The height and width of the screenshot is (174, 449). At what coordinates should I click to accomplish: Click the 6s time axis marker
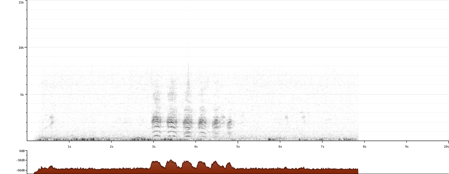280,146
